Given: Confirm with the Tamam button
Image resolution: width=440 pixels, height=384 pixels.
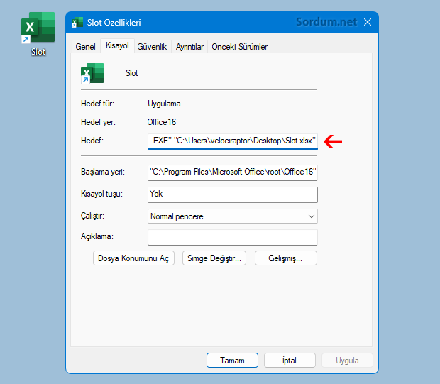Looking at the screenshot, I should click(x=232, y=360).
